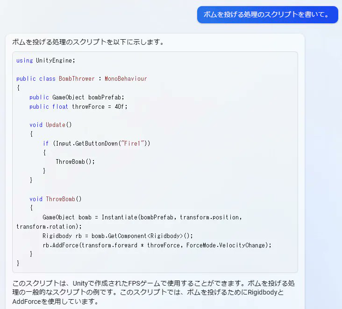Click the line 'using UnityEngine;'
342x309 pixels.
(x=46, y=60)
